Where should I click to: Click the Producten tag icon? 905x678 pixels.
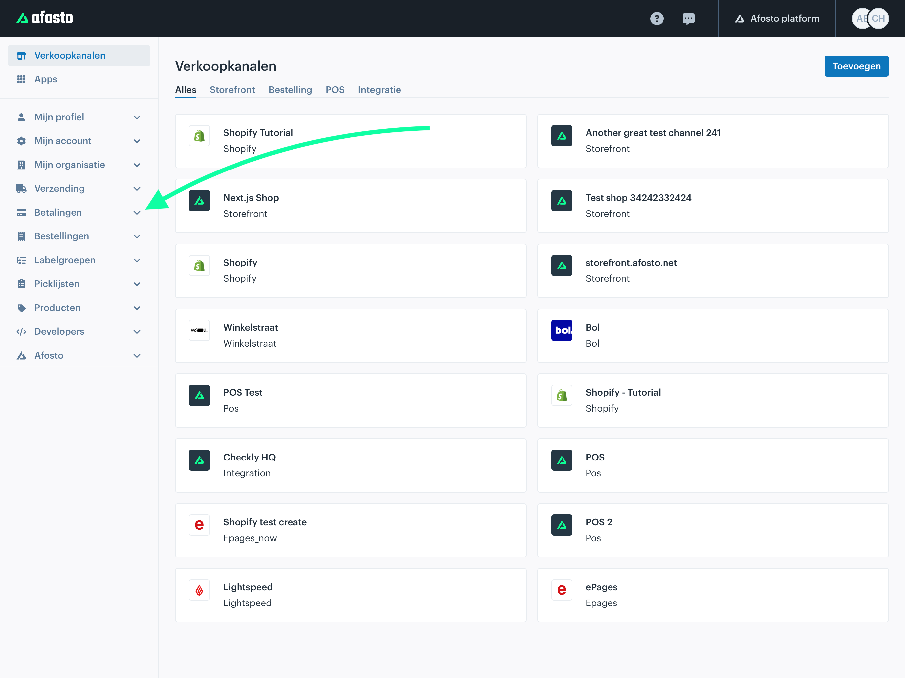click(21, 308)
